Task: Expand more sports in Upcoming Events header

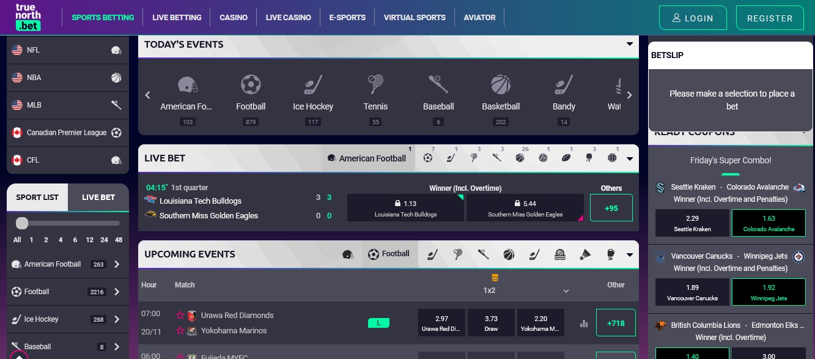Action: [630, 255]
